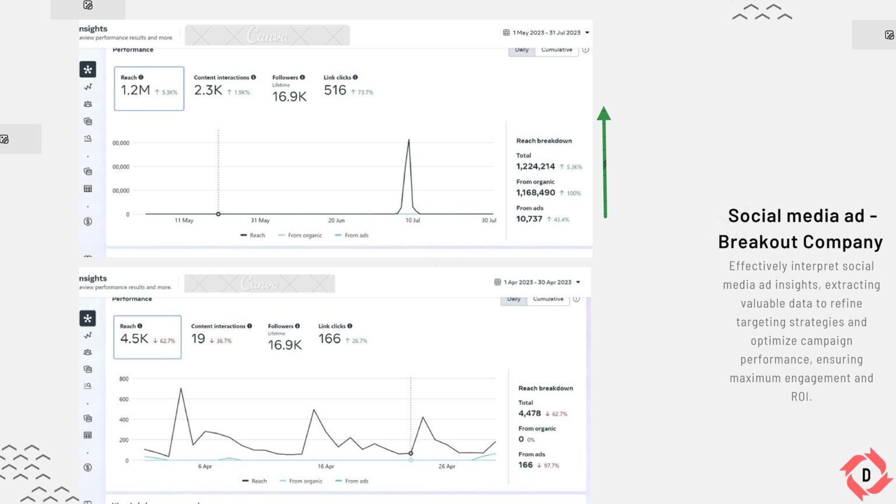Click search-list icon in April 2023 sidebar
The image size is (896, 504).
[87, 386]
